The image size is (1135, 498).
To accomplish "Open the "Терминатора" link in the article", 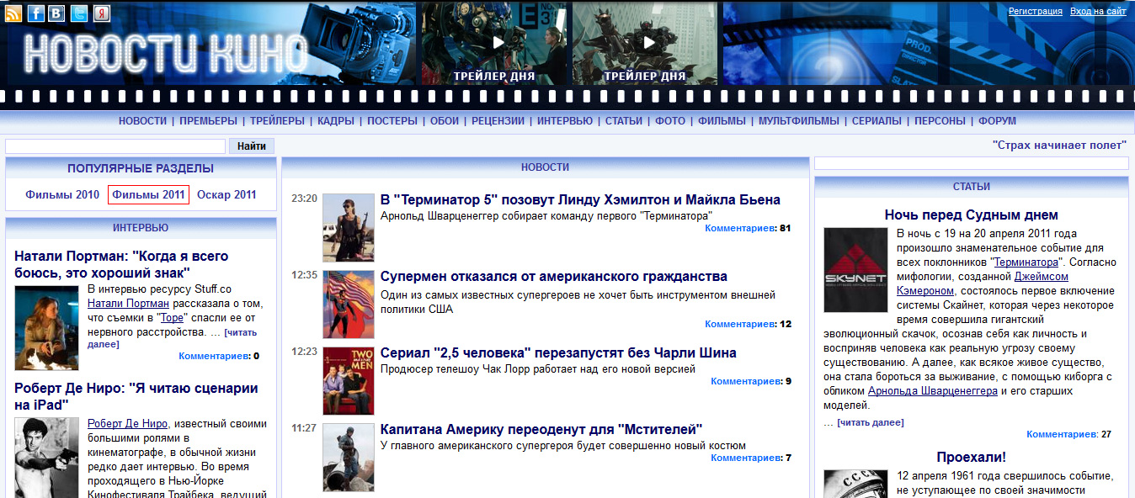I will [x=1025, y=262].
